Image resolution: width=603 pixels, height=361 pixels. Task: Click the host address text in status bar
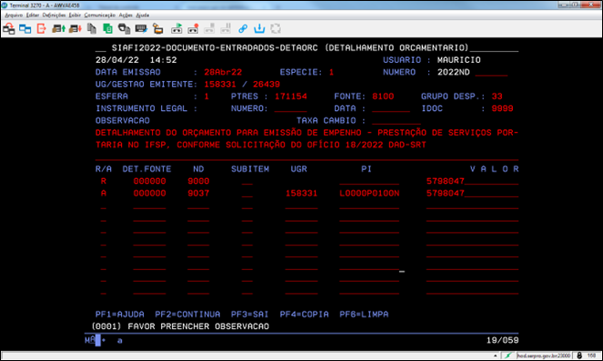(543, 356)
